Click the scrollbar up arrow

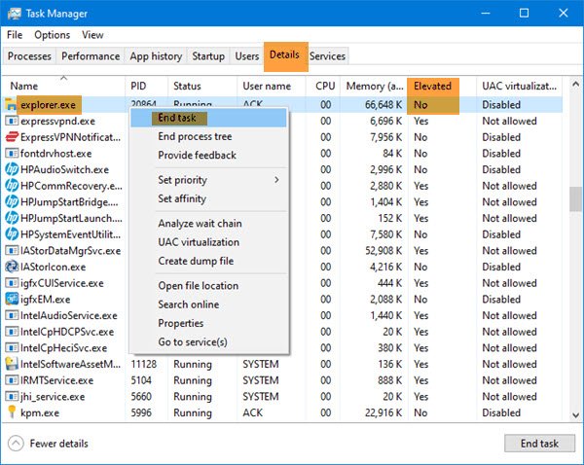(576, 84)
